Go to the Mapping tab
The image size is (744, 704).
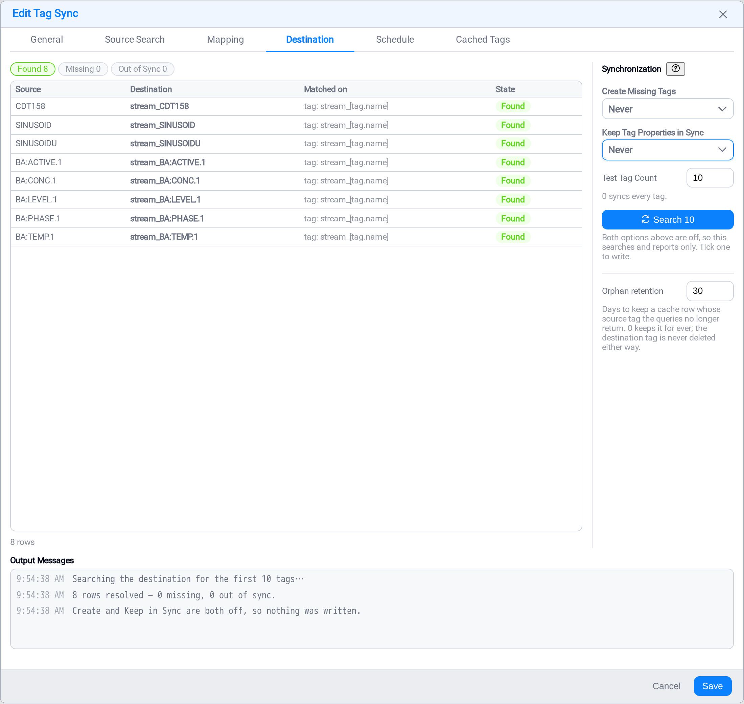pos(225,39)
